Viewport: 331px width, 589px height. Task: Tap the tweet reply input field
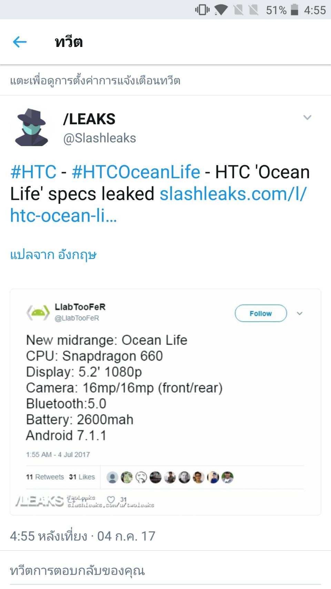[165, 570]
